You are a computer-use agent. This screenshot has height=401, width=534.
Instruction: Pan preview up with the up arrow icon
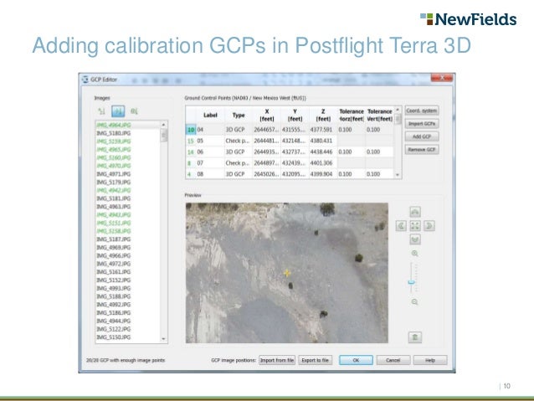(x=415, y=212)
